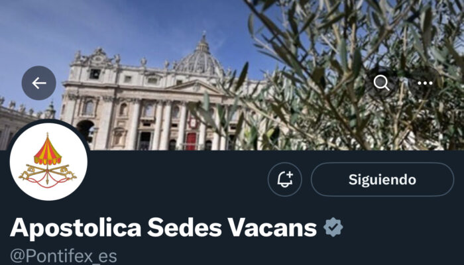Click the @Pontifex_es handle
The image size is (464, 265).
click(x=64, y=256)
